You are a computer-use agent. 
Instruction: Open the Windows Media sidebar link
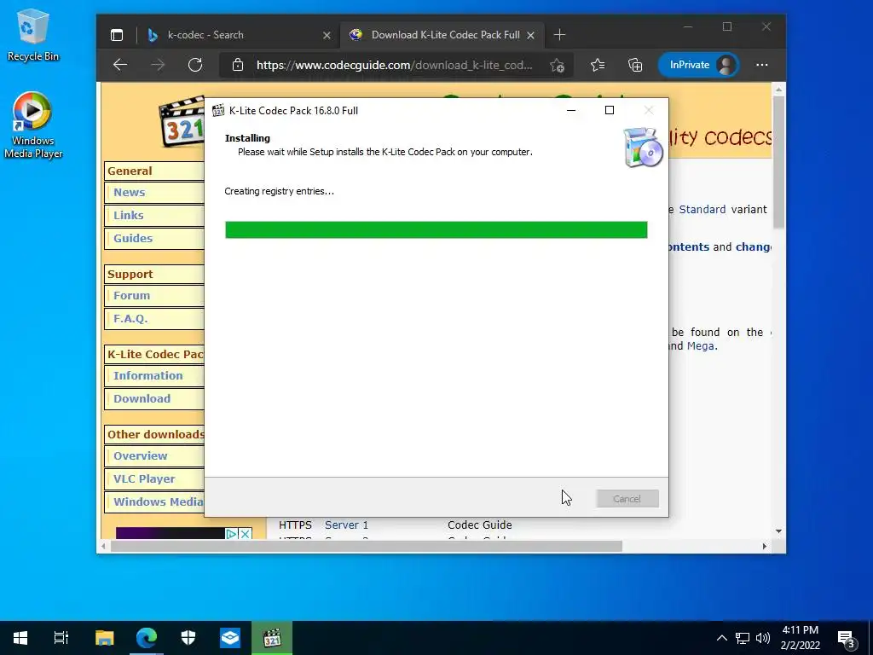159,501
